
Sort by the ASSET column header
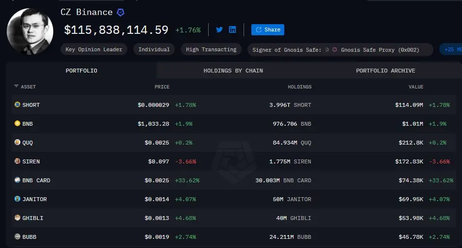pos(28,87)
